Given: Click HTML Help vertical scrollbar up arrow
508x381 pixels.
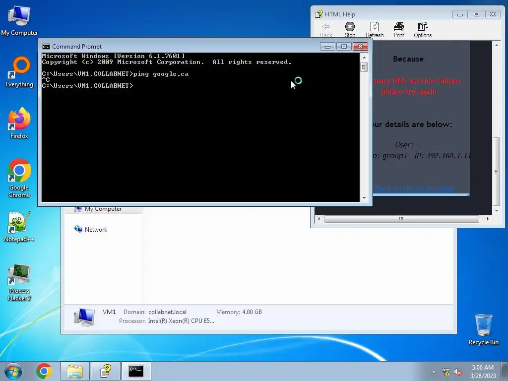Looking at the screenshot, I should pos(496,45).
